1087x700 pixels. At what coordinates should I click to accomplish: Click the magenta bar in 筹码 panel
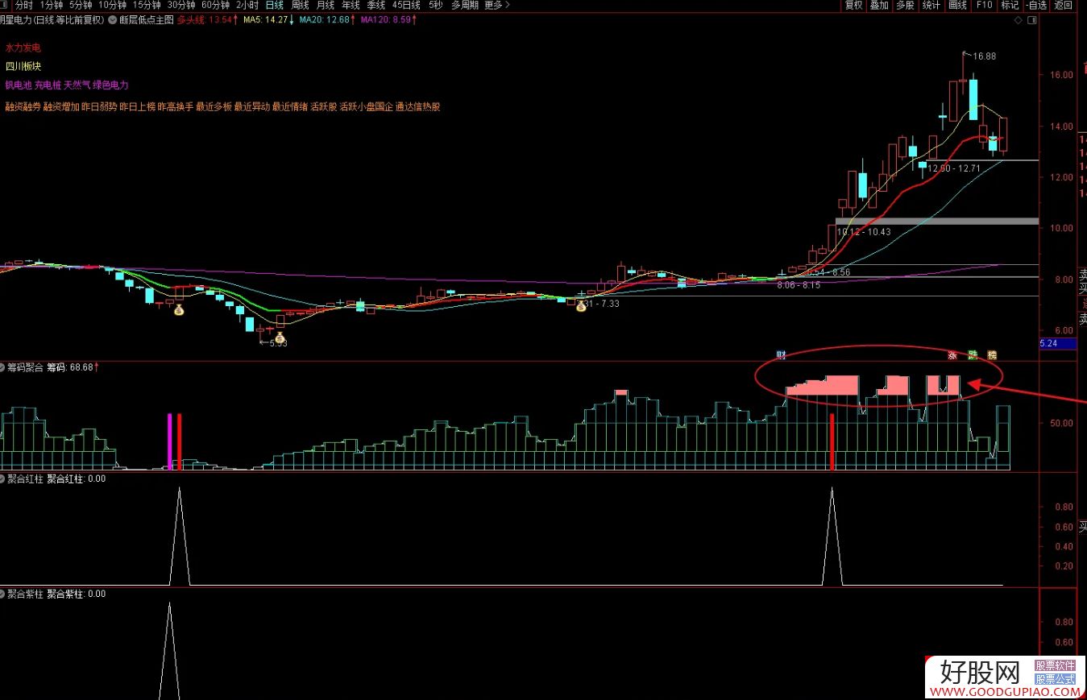169,441
